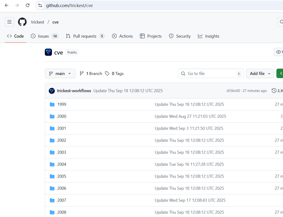Viewport: 283px width, 217px height.
Task: Open the cve repository breadcrumb link
Action: (x=55, y=22)
